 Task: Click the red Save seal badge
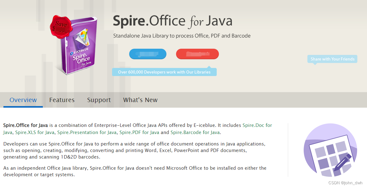61,26
